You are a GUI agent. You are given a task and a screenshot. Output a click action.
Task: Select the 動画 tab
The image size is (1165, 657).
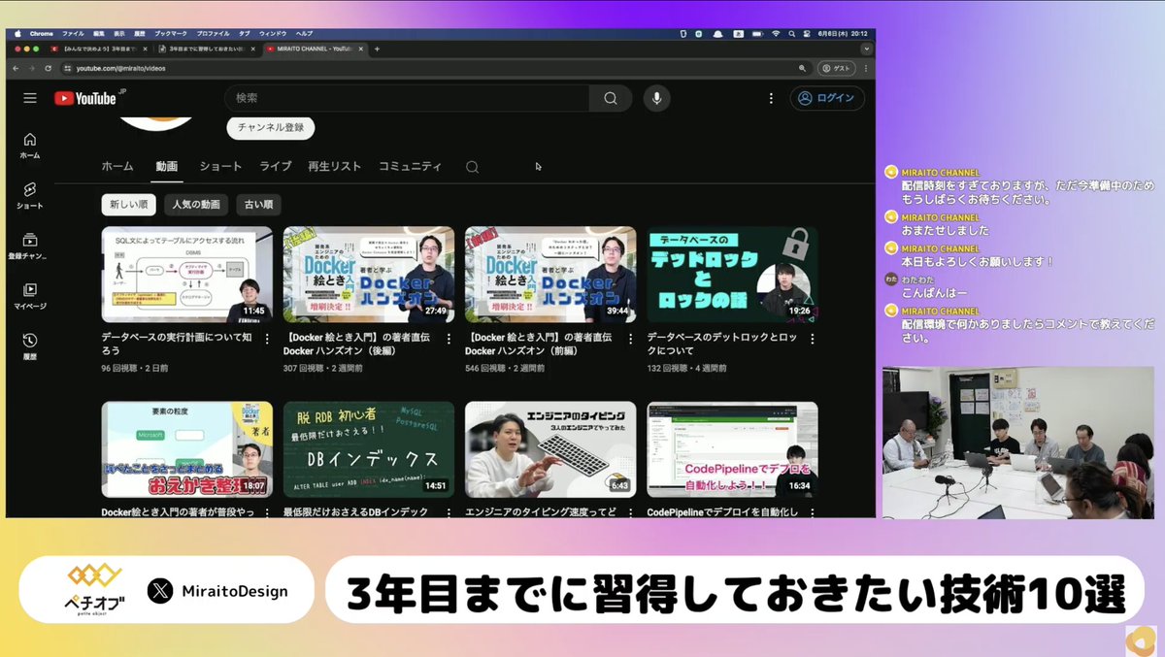(167, 166)
